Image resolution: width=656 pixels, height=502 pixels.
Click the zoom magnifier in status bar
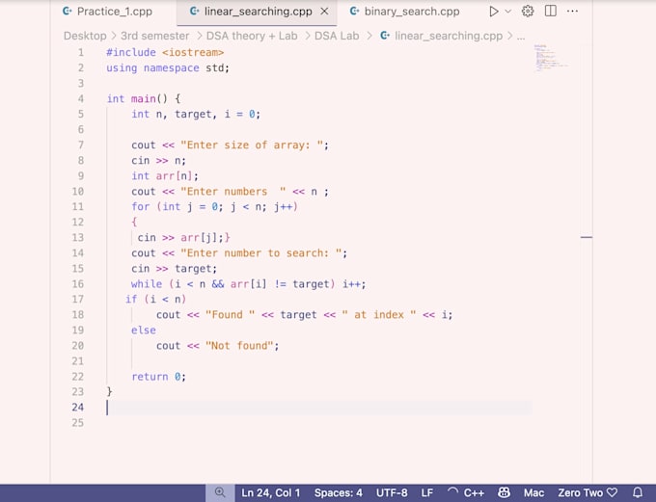point(220,492)
